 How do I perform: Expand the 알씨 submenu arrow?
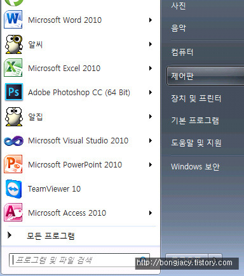pos(151,44)
